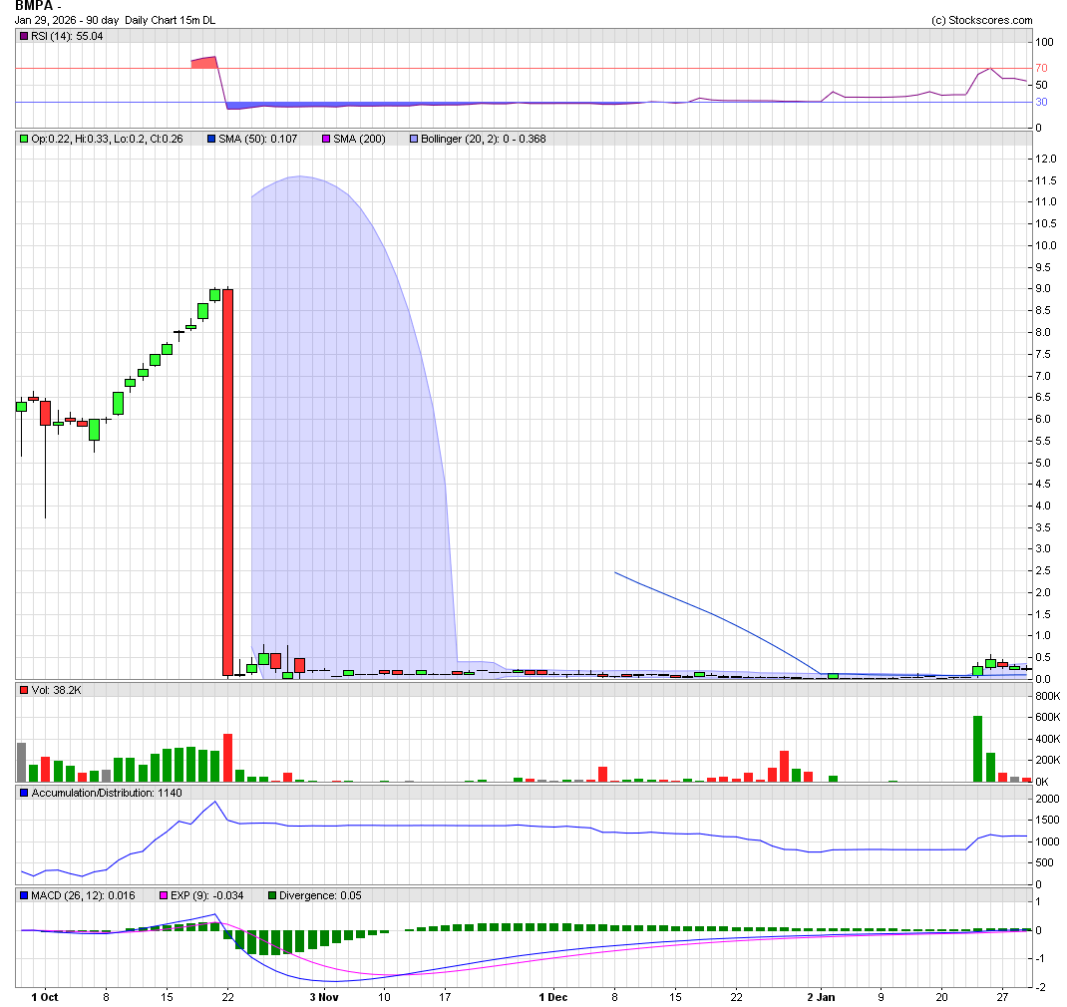The image size is (1067, 1007).
Task: Click the '27' date axis label at far right
Action: (1001, 997)
